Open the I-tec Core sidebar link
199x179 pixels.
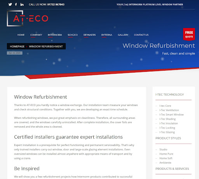coord(165,106)
